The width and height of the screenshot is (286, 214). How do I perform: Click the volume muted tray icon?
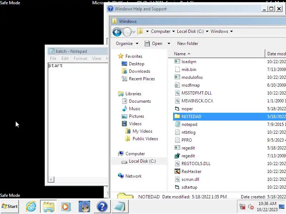(251, 207)
